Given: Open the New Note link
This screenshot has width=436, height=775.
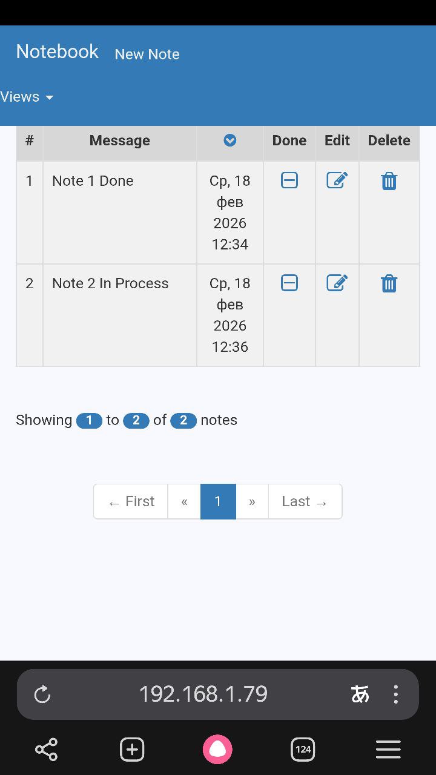Looking at the screenshot, I should [x=147, y=54].
